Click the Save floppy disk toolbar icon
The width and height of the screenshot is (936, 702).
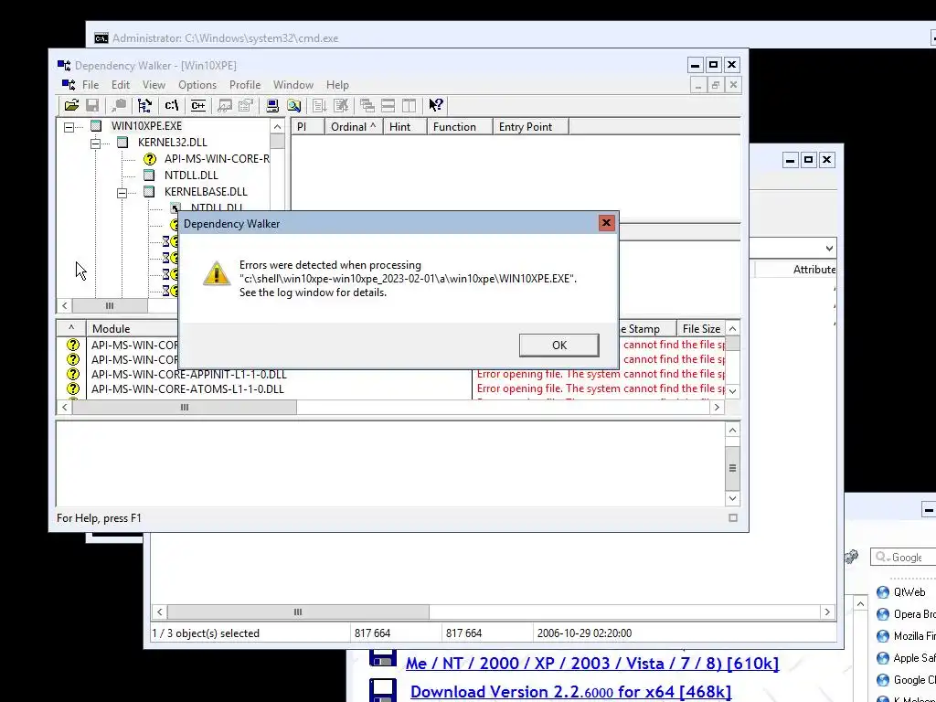point(92,106)
